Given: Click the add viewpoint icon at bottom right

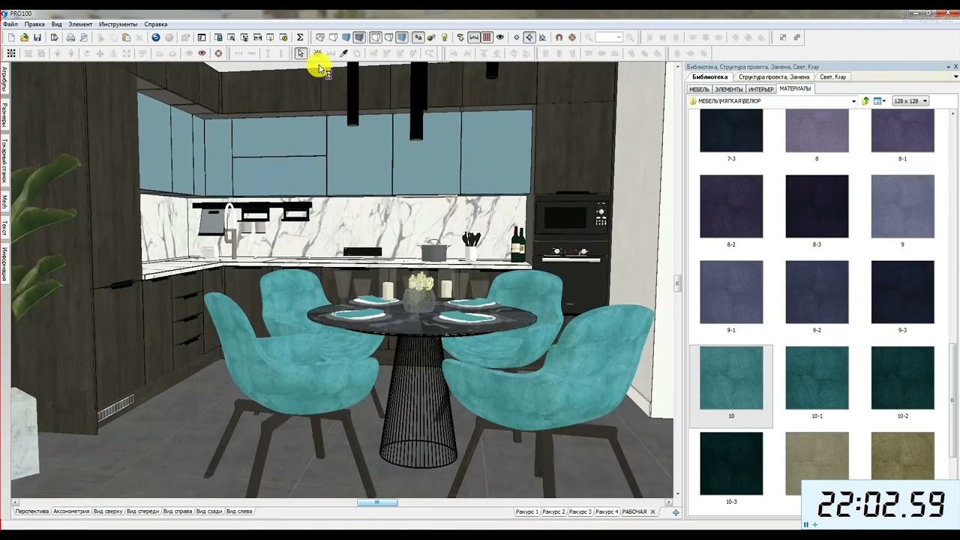Looking at the screenshot, I should point(676,512).
